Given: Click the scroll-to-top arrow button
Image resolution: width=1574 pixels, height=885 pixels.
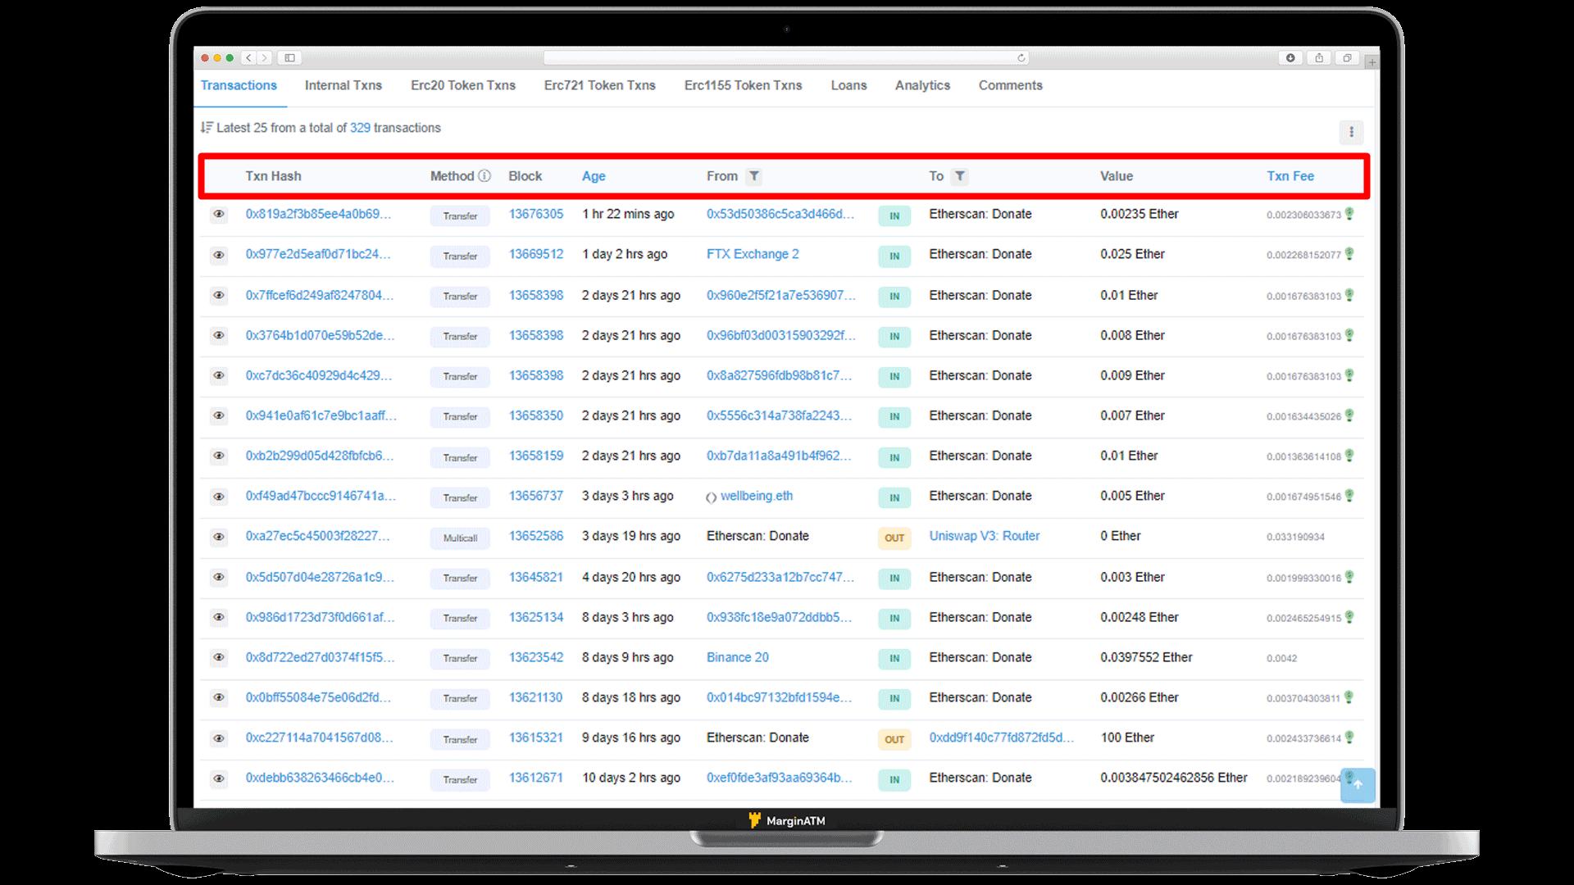Looking at the screenshot, I should click(x=1358, y=785).
